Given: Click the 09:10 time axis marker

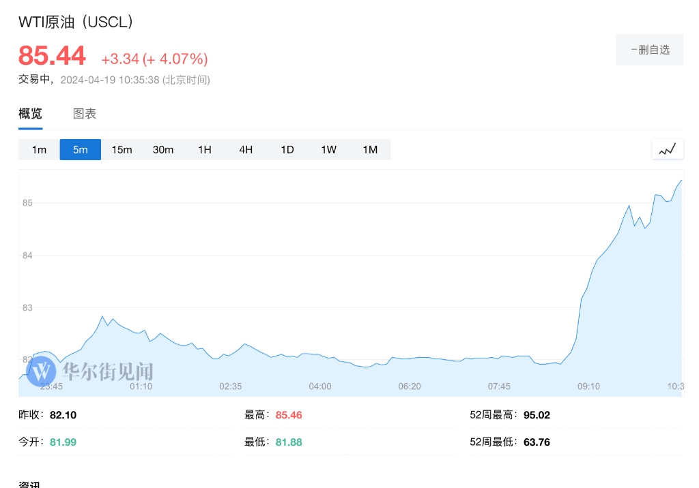Looking at the screenshot, I should [x=588, y=386].
